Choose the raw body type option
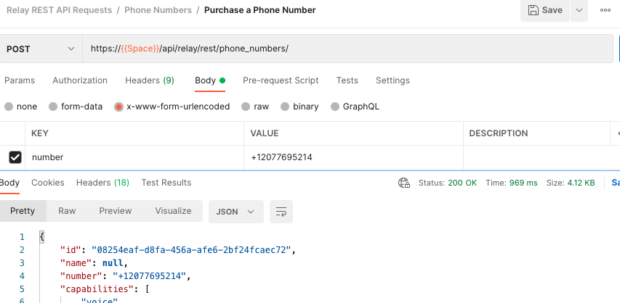Viewport: 620px width, 303px height. point(246,107)
